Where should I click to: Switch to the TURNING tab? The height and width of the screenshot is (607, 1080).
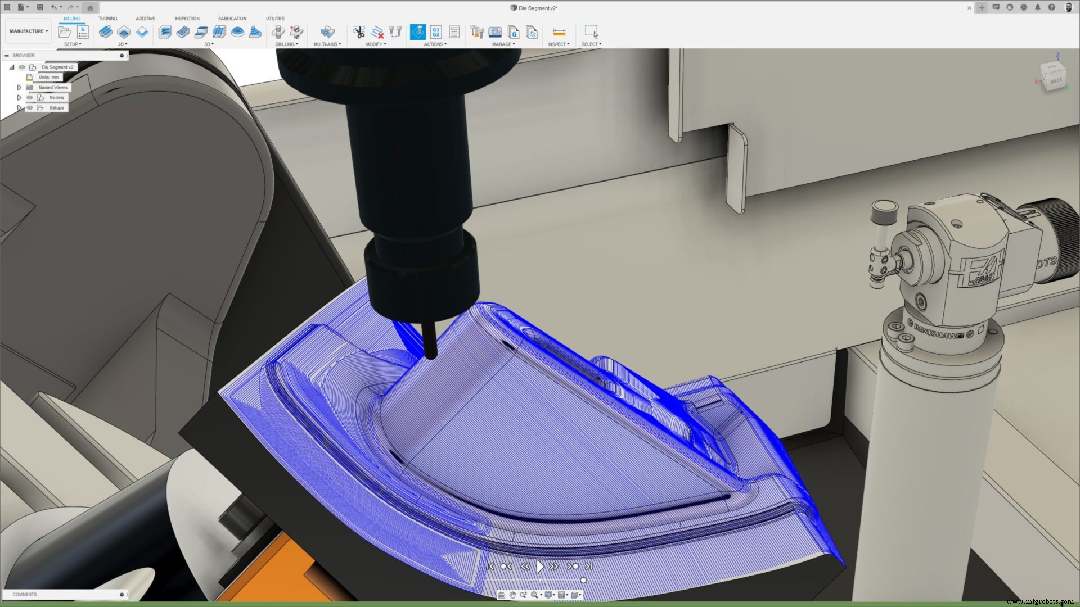pyautogui.click(x=107, y=18)
